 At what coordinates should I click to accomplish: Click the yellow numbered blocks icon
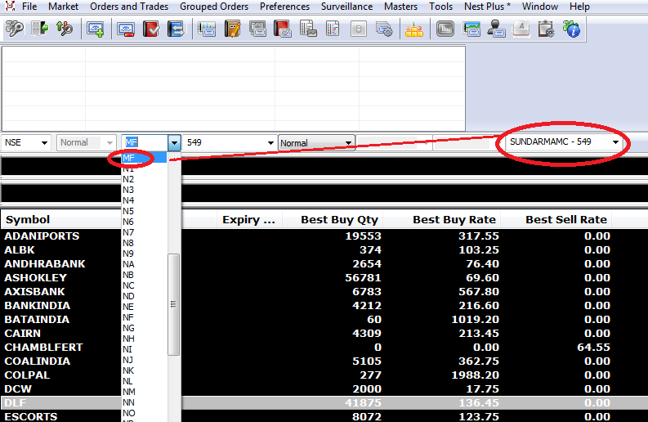tap(414, 29)
